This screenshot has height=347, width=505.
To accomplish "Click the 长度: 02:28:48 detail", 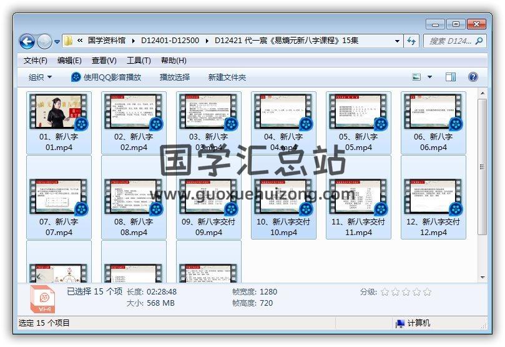I will [x=152, y=292].
